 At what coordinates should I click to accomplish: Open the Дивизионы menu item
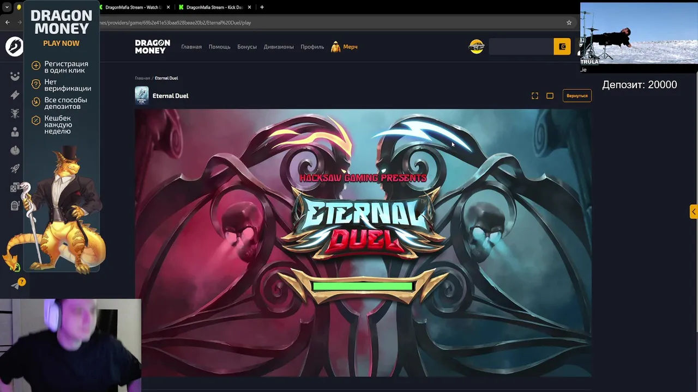click(279, 47)
